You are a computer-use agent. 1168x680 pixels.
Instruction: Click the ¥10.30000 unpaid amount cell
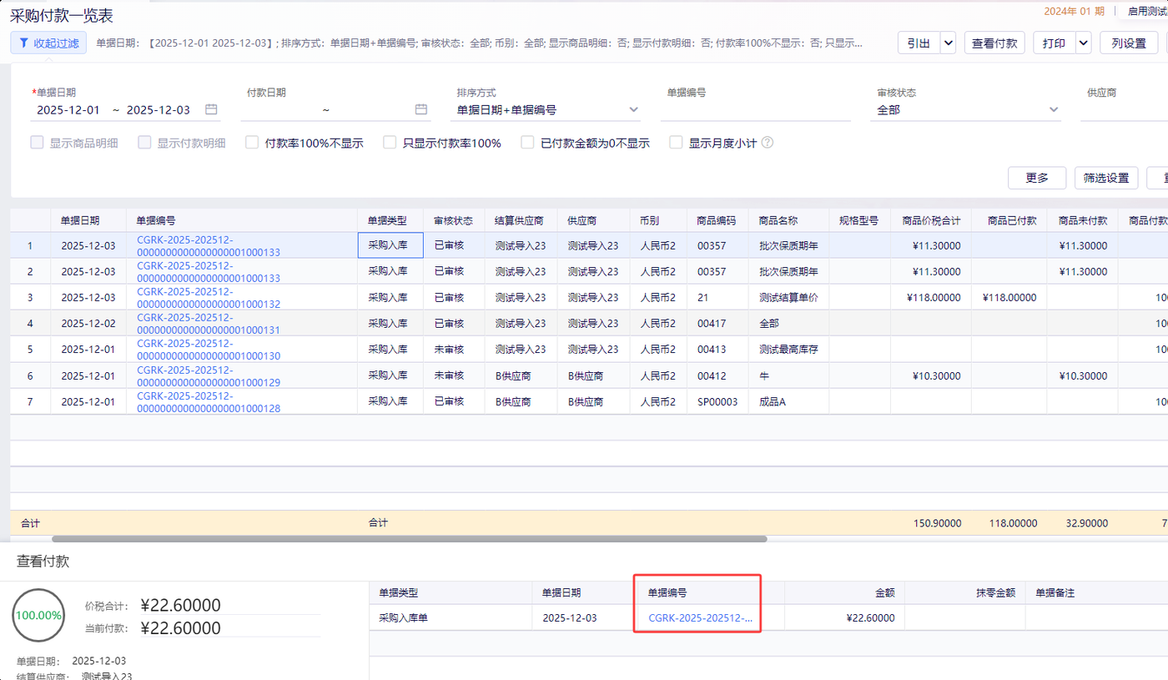point(1083,375)
